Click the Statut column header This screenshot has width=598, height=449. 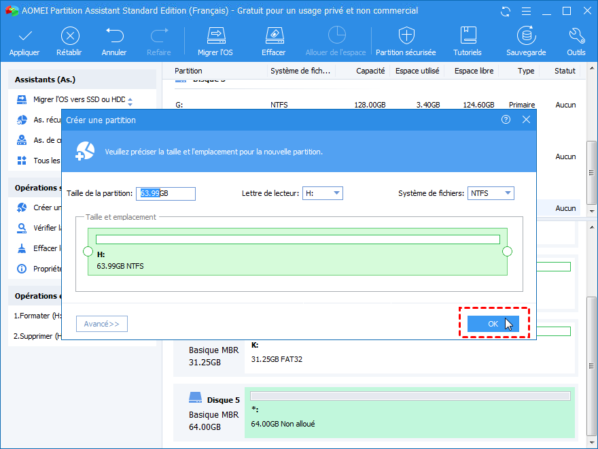click(x=565, y=71)
